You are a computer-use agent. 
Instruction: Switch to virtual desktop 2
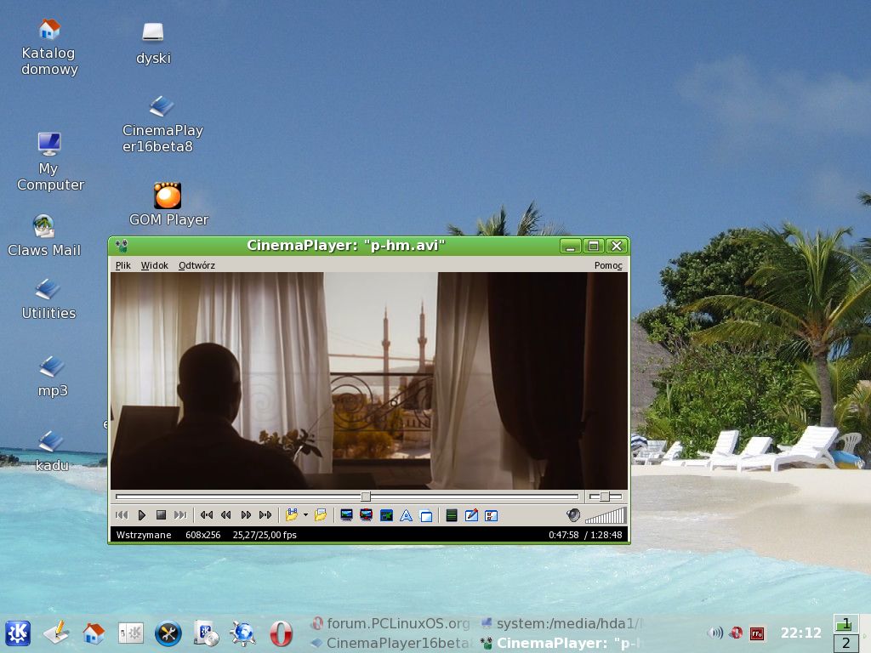tap(846, 643)
